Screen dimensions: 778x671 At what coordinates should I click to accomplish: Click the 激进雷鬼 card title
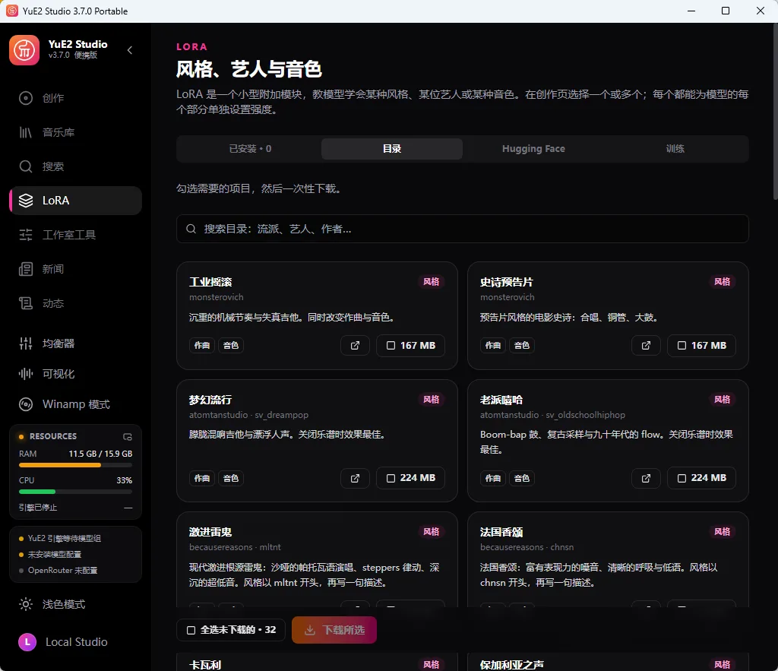[210, 533]
